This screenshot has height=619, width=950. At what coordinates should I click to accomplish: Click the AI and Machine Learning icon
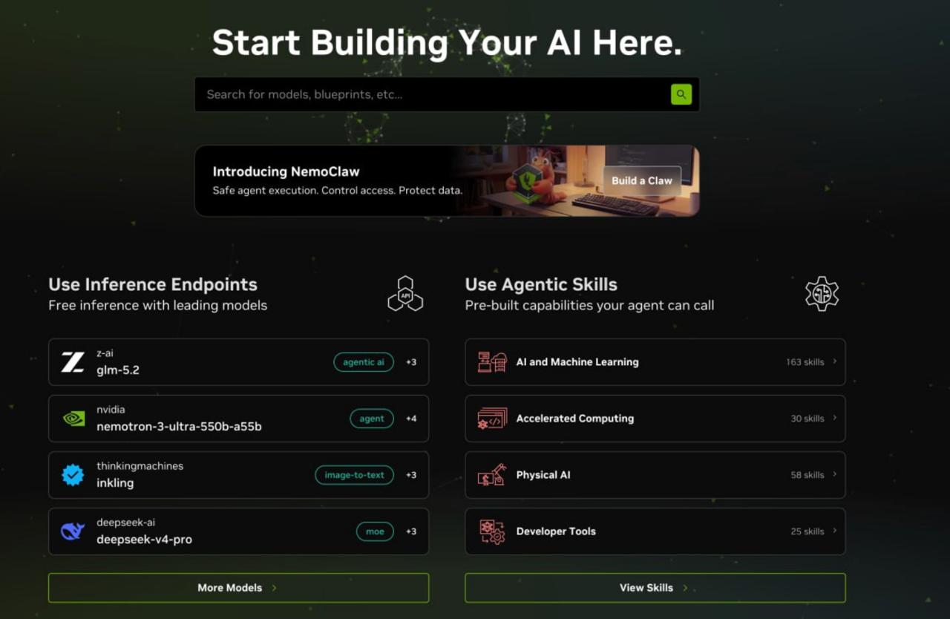pyautogui.click(x=492, y=362)
